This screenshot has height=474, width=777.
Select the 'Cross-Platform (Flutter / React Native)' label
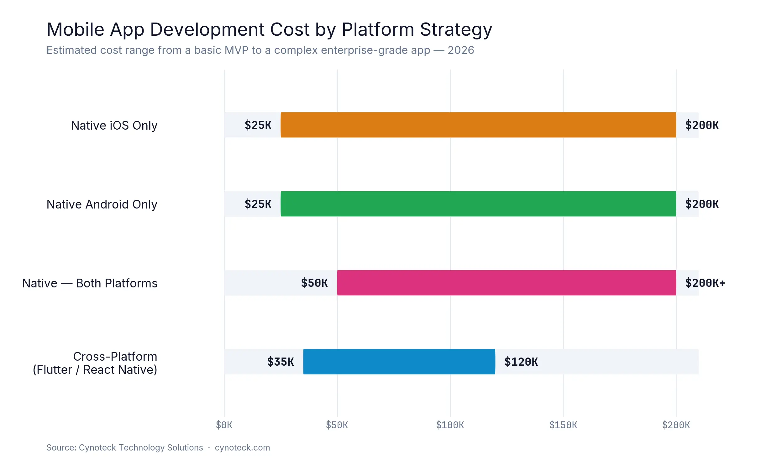tap(95, 363)
